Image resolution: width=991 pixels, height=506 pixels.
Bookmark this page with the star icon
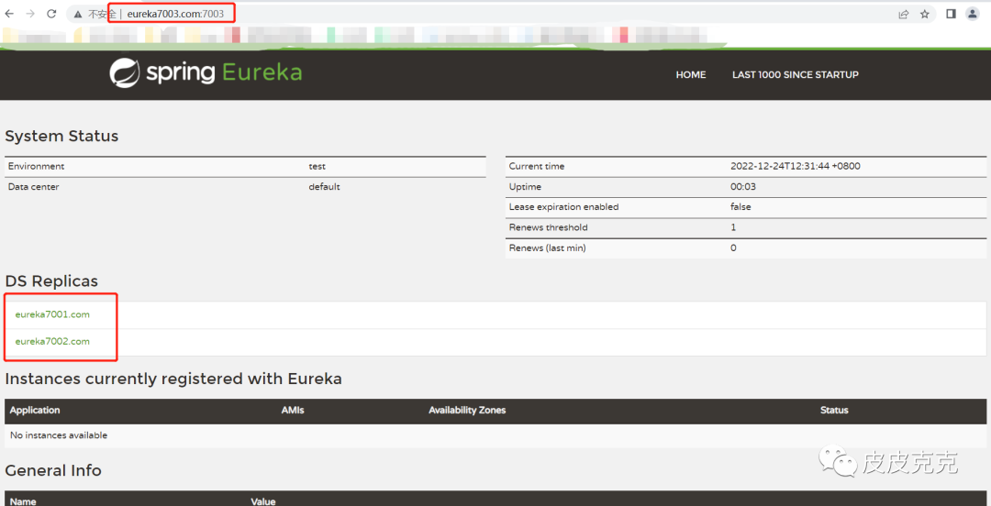(925, 14)
